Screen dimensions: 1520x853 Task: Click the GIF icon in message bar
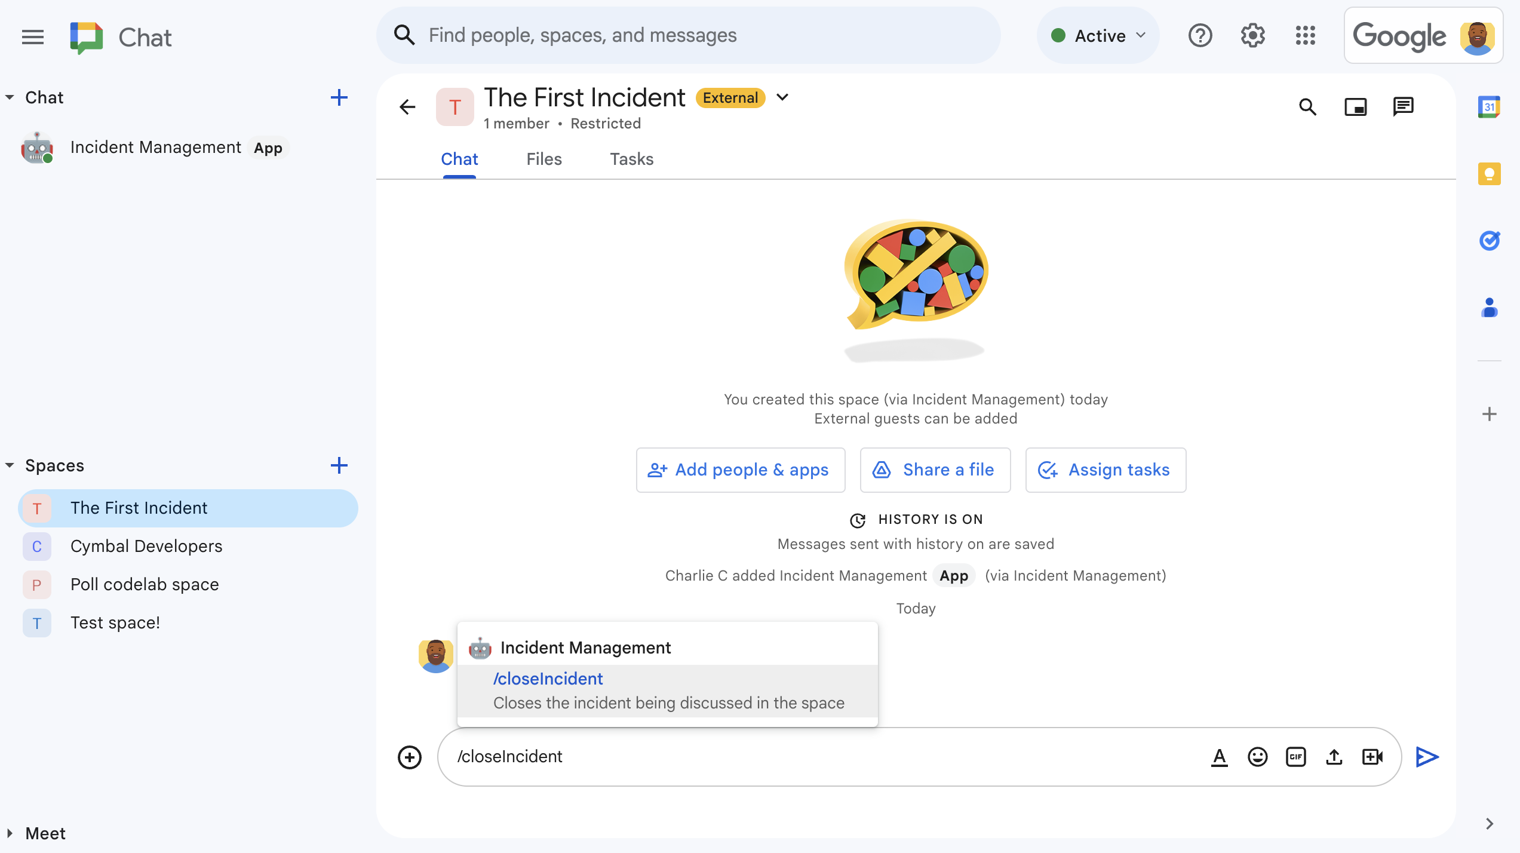point(1295,757)
